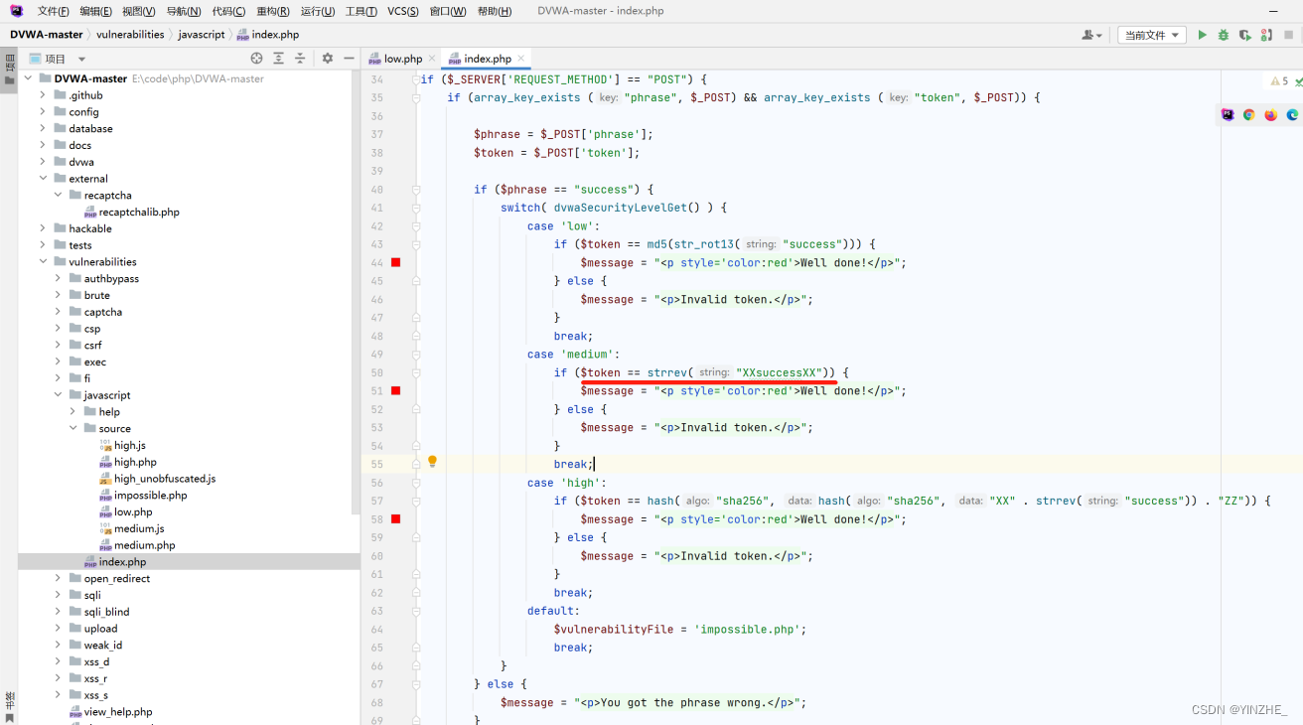Open the 项目 view selector dropdown
Image resolution: width=1303 pixels, height=725 pixels.
pyautogui.click(x=59, y=59)
